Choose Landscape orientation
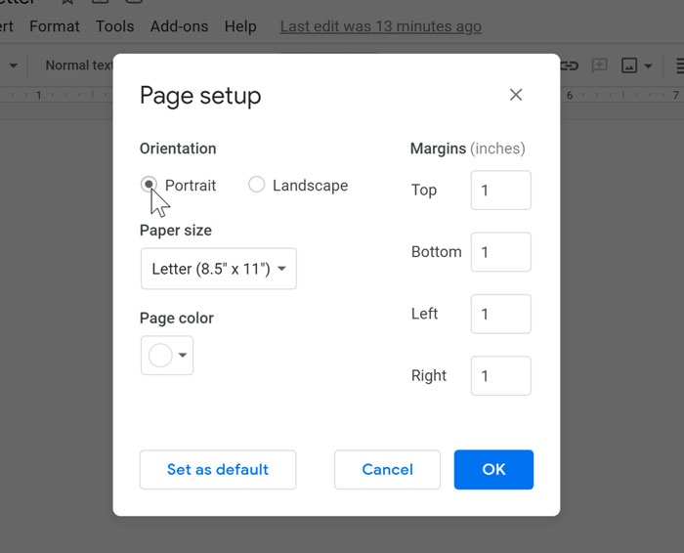Viewport: 684px width, 553px height. [257, 185]
